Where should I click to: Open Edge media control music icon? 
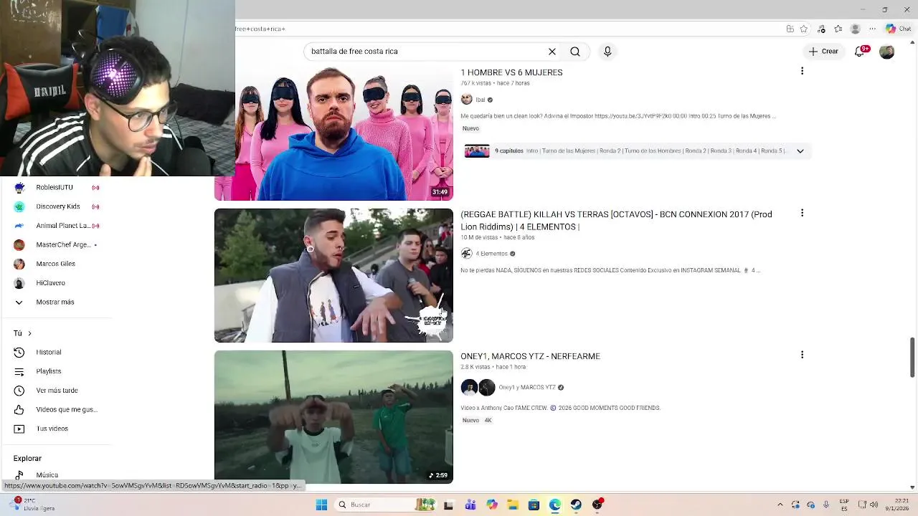coord(821,29)
